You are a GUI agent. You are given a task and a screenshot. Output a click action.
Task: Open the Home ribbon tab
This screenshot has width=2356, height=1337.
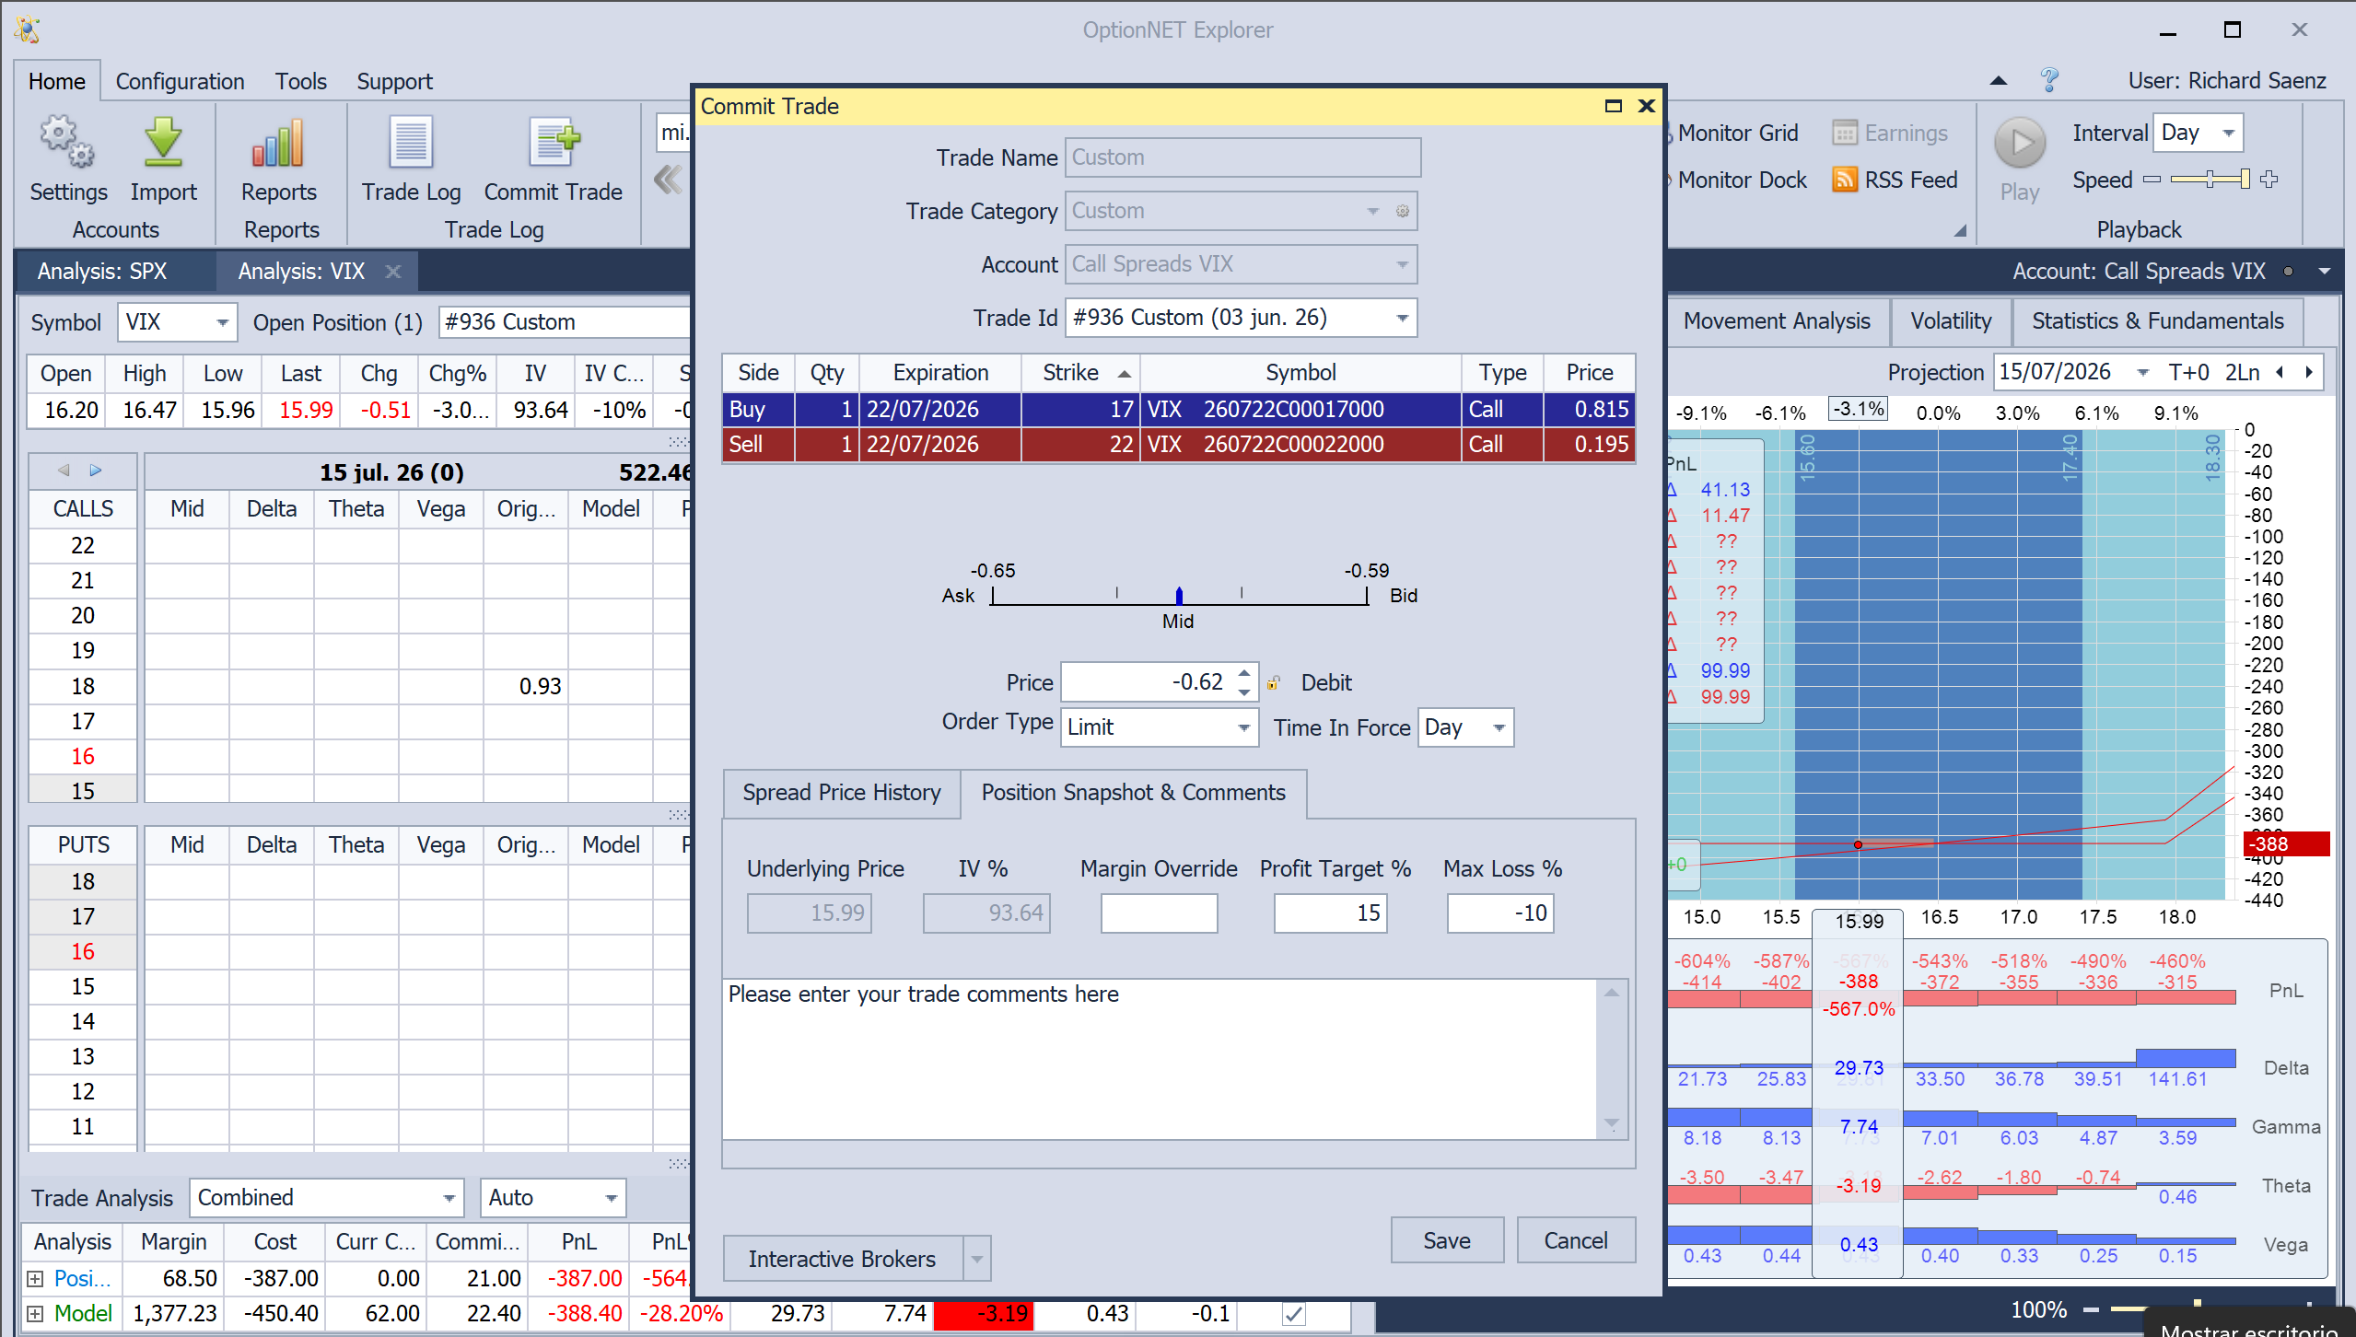(x=57, y=81)
